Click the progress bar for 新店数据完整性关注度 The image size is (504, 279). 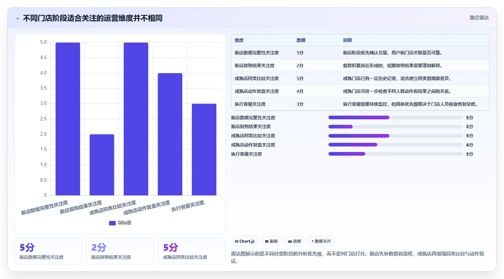tap(396, 117)
